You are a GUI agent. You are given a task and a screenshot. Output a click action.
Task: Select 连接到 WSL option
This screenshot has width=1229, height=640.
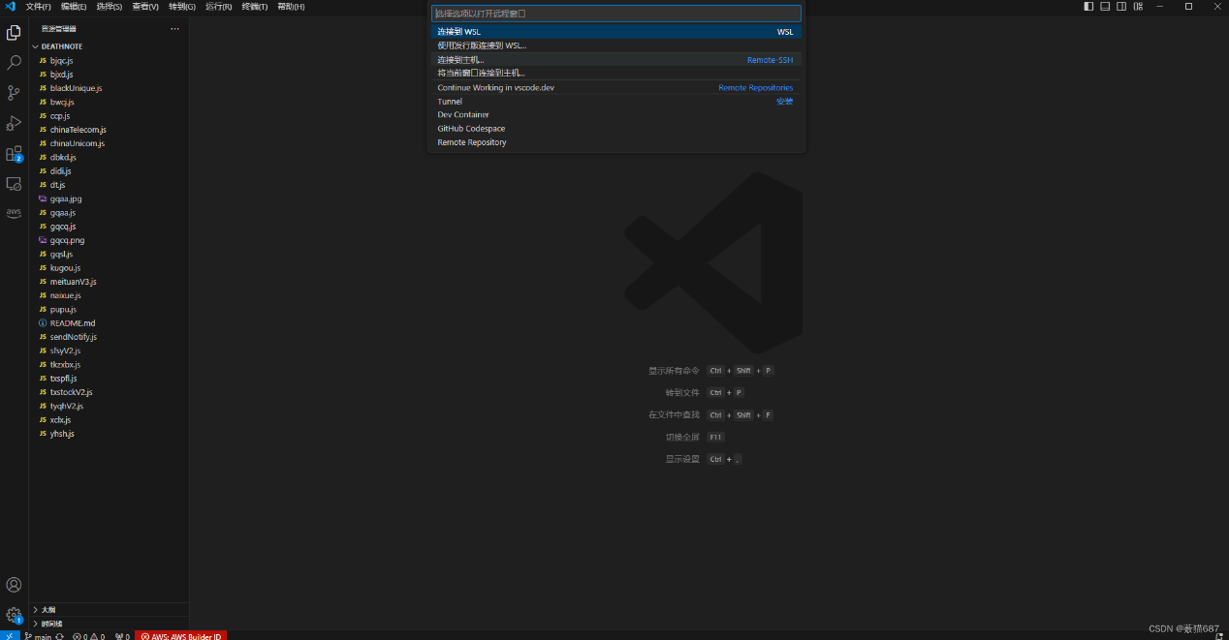pyautogui.click(x=616, y=32)
